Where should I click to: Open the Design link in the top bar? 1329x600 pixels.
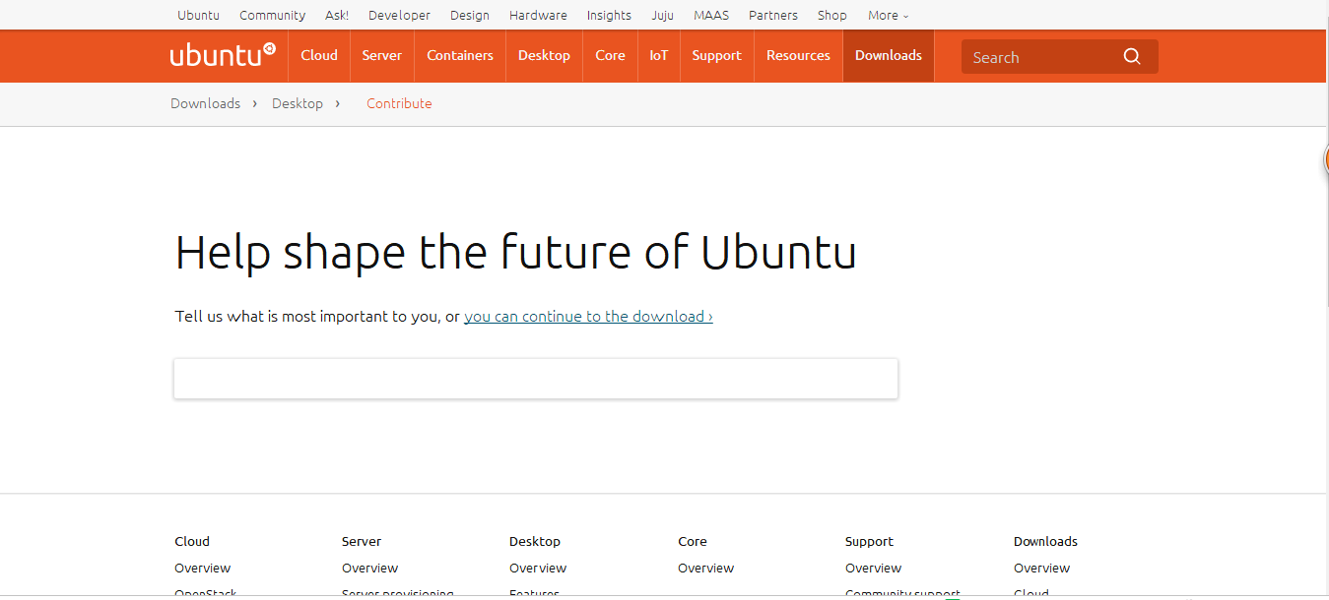pyautogui.click(x=470, y=15)
